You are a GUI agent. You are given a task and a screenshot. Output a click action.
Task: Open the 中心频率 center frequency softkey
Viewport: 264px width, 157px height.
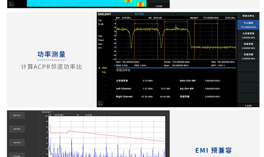(x=248, y=25)
